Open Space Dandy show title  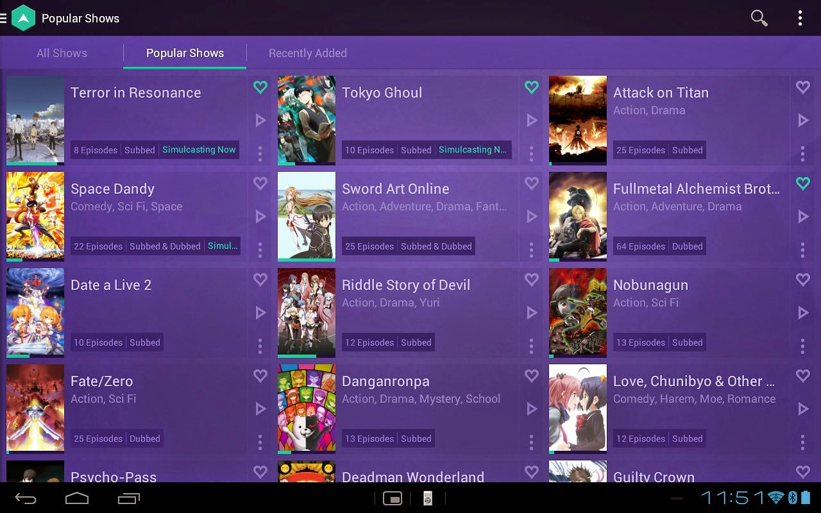point(113,189)
